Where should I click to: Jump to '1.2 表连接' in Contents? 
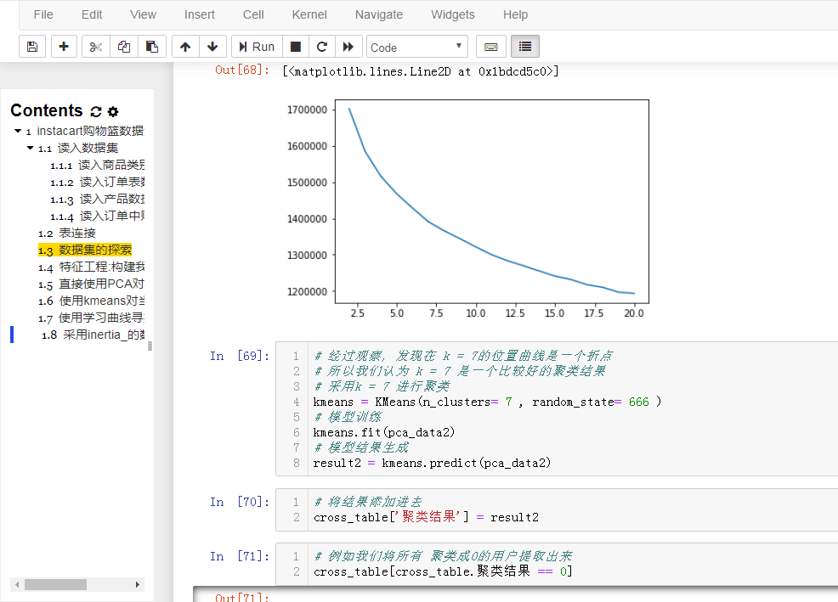coord(76,233)
